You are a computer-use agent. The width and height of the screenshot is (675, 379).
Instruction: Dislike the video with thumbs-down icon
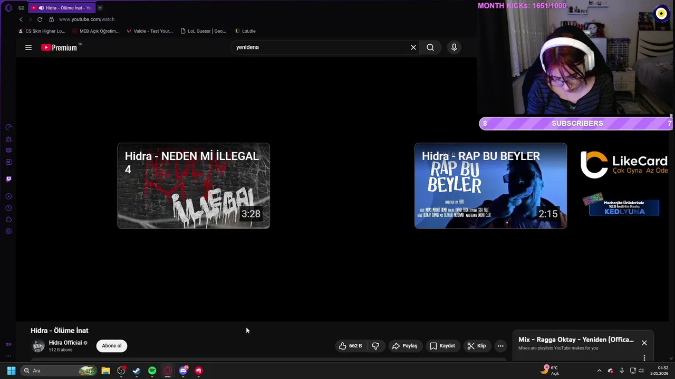click(x=375, y=346)
